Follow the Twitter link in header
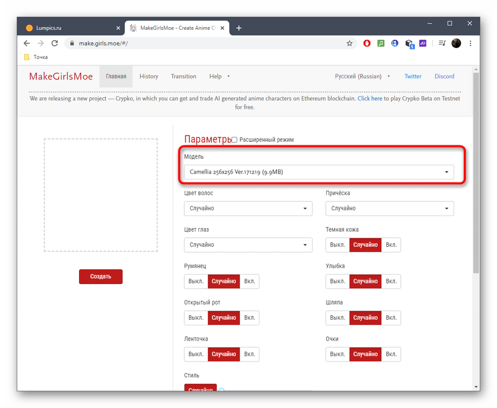Image resolution: width=497 pixels, height=408 pixels. pyautogui.click(x=413, y=76)
